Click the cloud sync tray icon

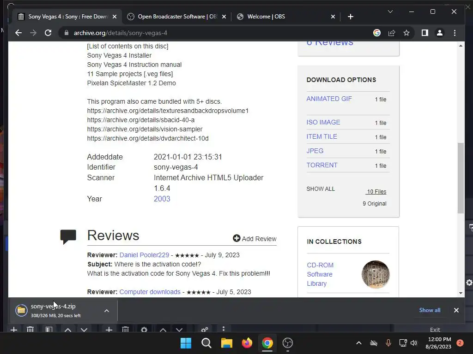click(373, 343)
